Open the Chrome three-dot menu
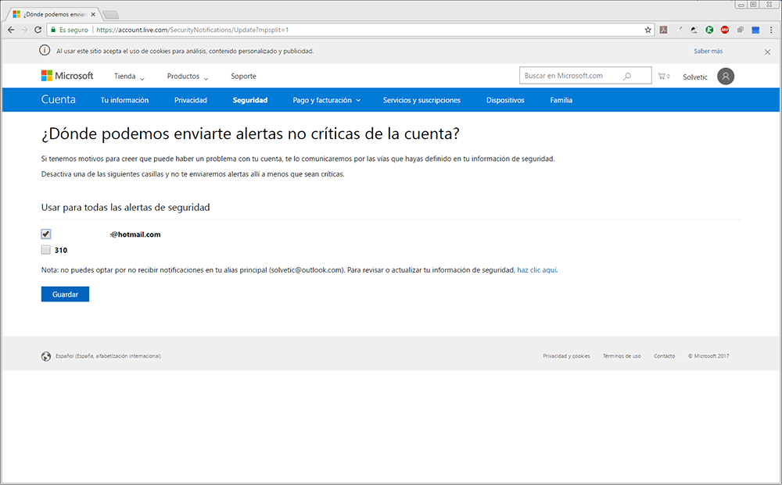782x485 pixels. pos(772,30)
